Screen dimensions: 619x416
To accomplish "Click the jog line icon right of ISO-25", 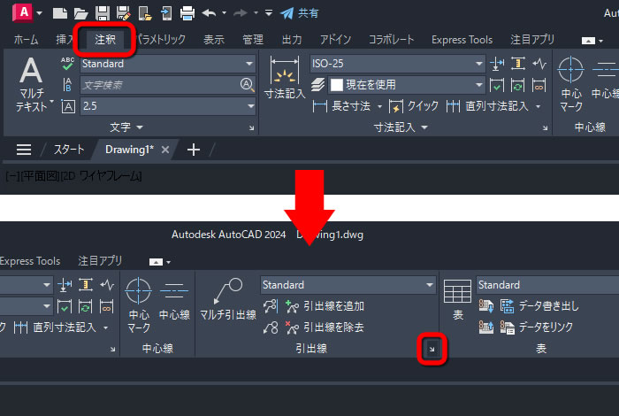I will (x=539, y=64).
